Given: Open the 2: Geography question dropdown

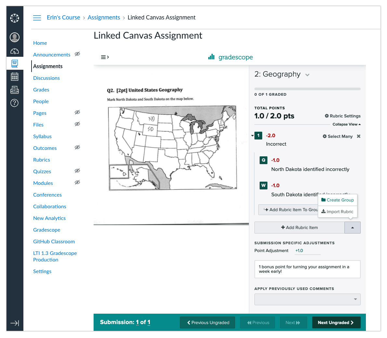Looking at the screenshot, I should tap(307, 74).
